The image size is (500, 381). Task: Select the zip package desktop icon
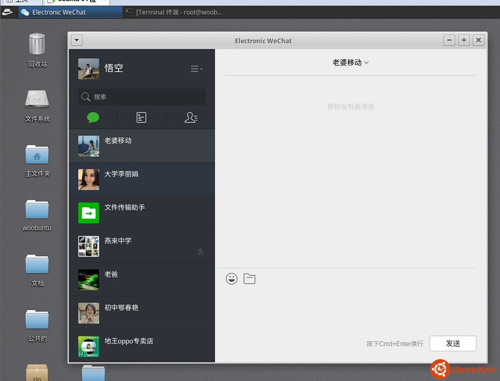pos(37,372)
